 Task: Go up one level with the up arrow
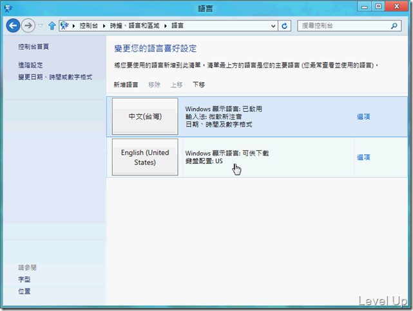[52, 26]
